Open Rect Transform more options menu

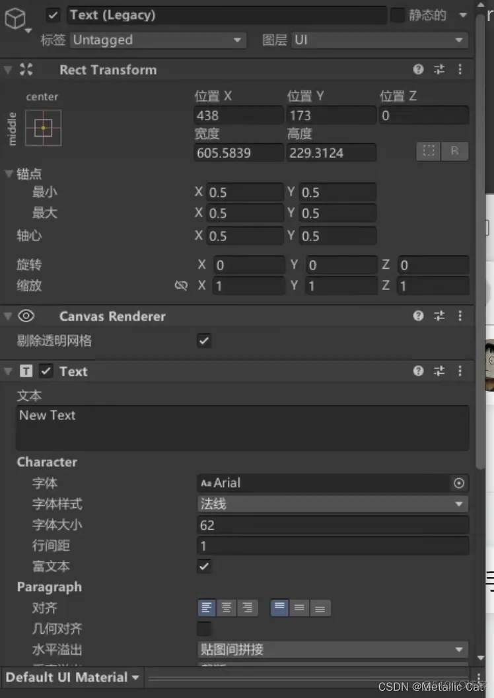460,69
